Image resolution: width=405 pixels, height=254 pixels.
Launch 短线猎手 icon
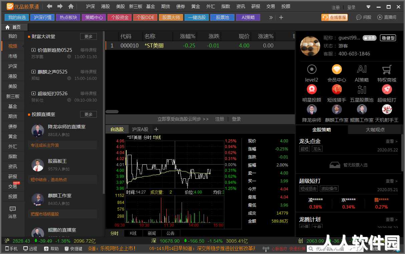pos(337,89)
